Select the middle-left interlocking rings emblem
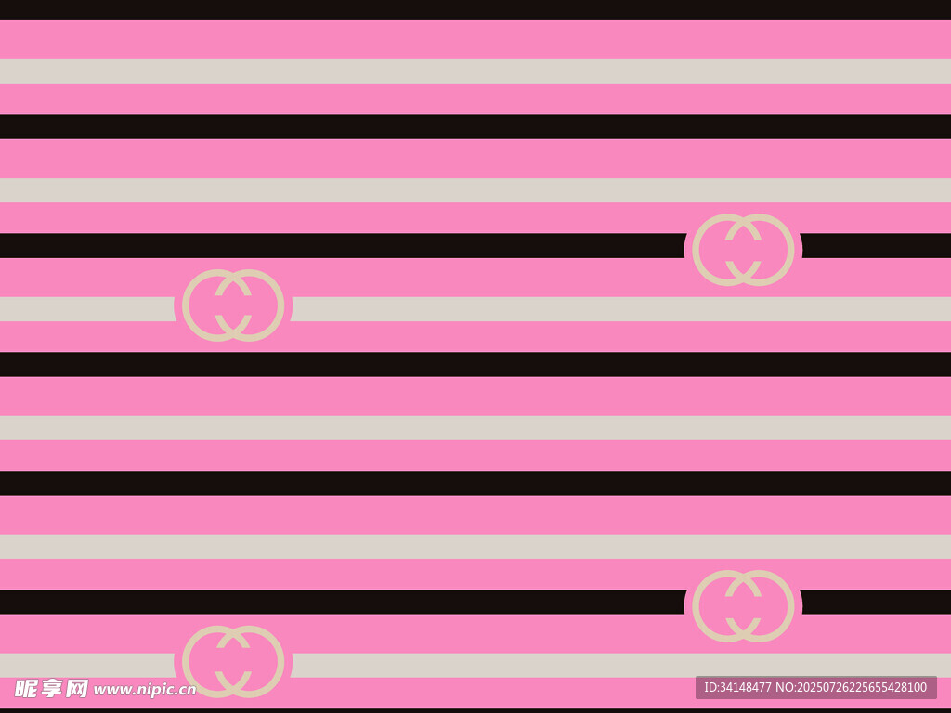951x713 pixels. click(x=233, y=305)
